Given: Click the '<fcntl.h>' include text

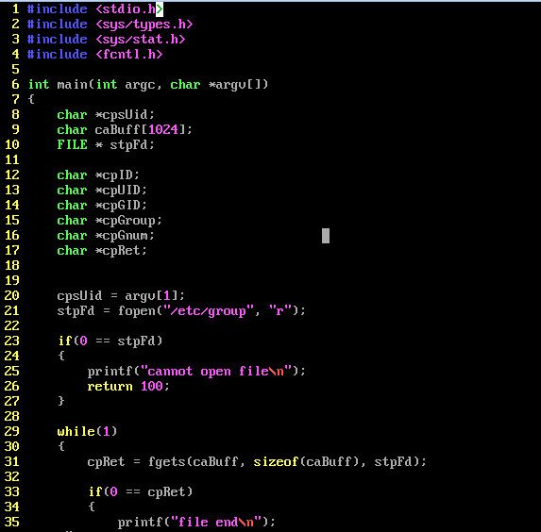Looking at the screenshot, I should click(129, 55).
